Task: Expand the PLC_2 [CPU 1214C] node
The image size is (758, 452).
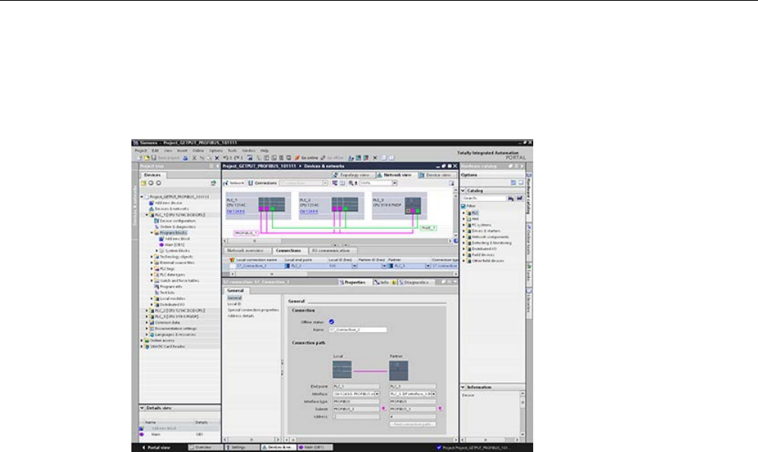Action: [x=147, y=311]
